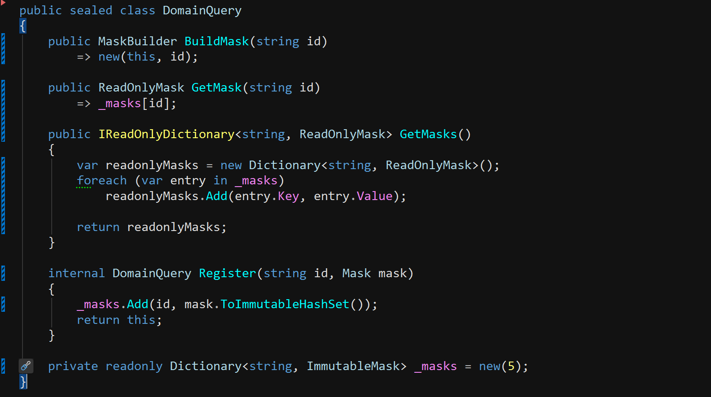
Task: Click the 'Mask' parameter type in Register
Action: [356, 273]
